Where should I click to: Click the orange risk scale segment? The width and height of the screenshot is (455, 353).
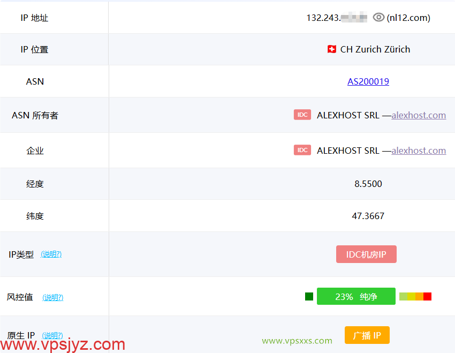click(x=419, y=296)
